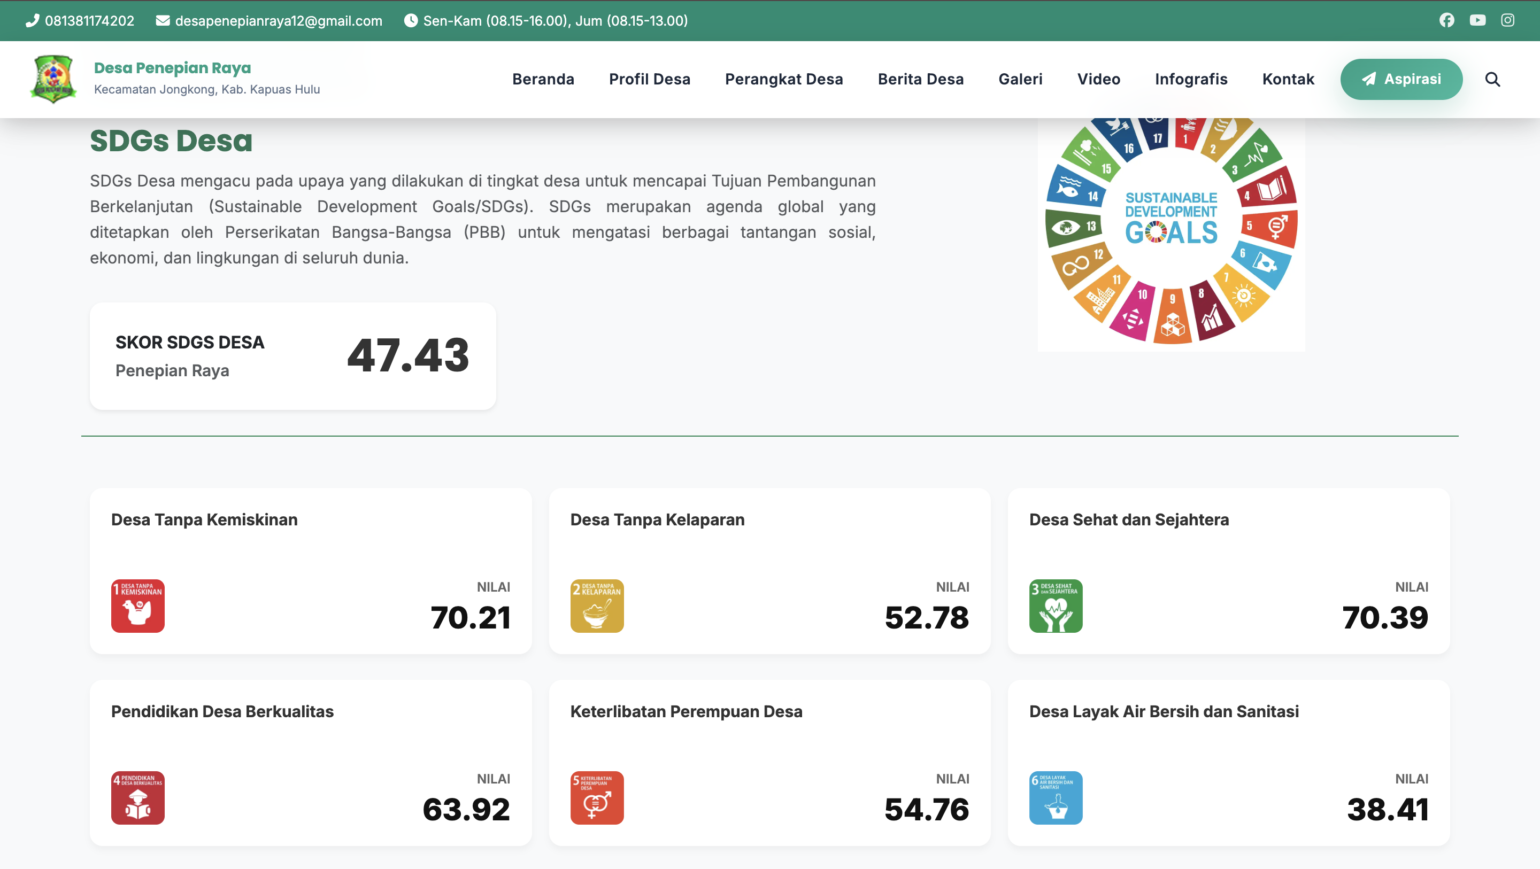Click the Desa Tanpa Kelaparan card title
This screenshot has height=869, width=1540.
657,519
